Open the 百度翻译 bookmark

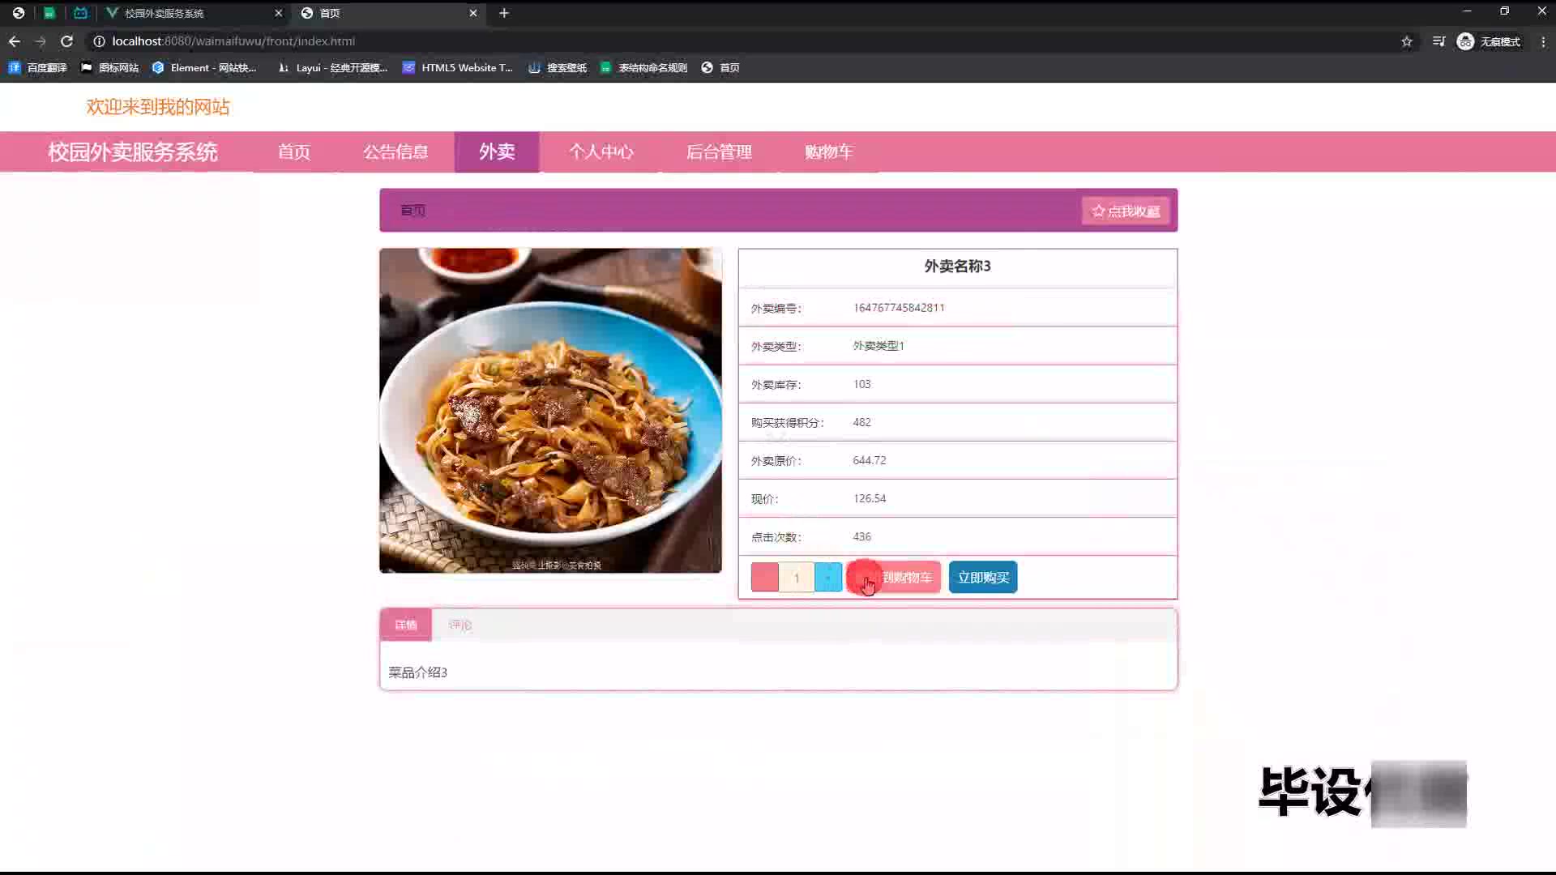click(37, 68)
